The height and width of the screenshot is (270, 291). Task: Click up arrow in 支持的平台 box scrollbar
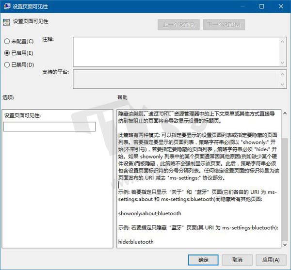click(x=282, y=74)
